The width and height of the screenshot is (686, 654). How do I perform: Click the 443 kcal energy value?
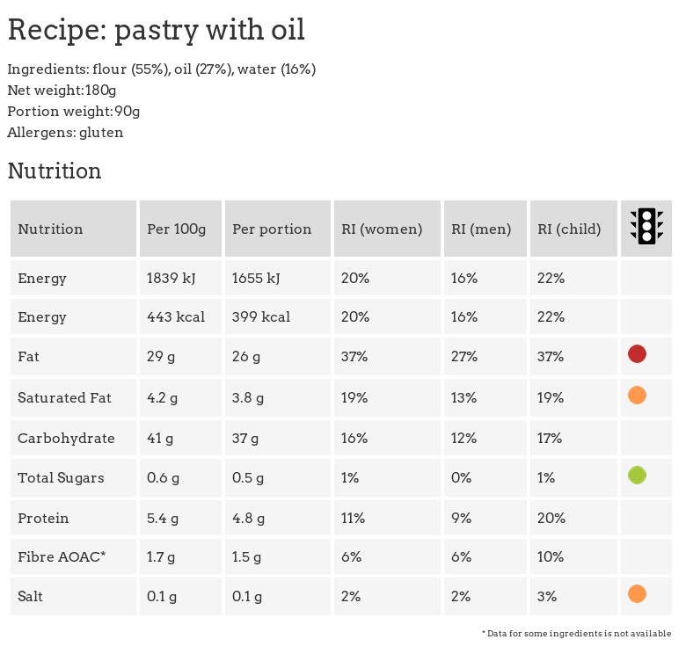(x=176, y=316)
